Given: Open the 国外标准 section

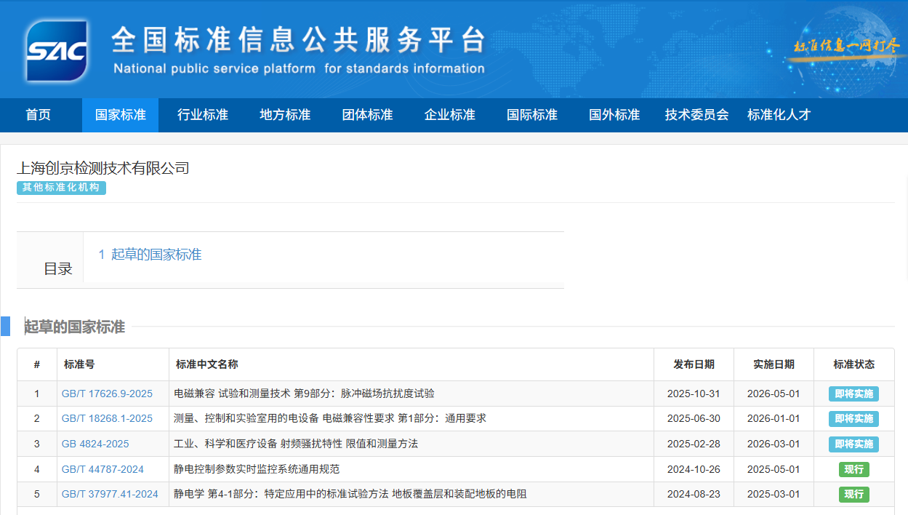Looking at the screenshot, I should click(614, 114).
